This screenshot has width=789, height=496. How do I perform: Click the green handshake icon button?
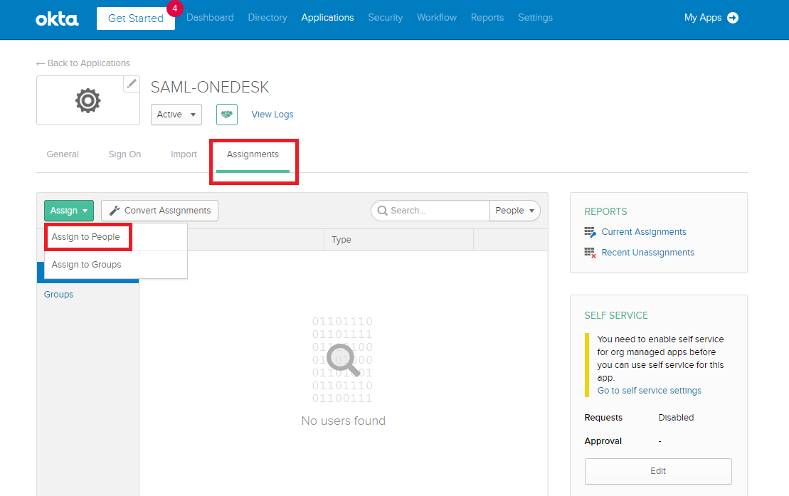coord(227,115)
